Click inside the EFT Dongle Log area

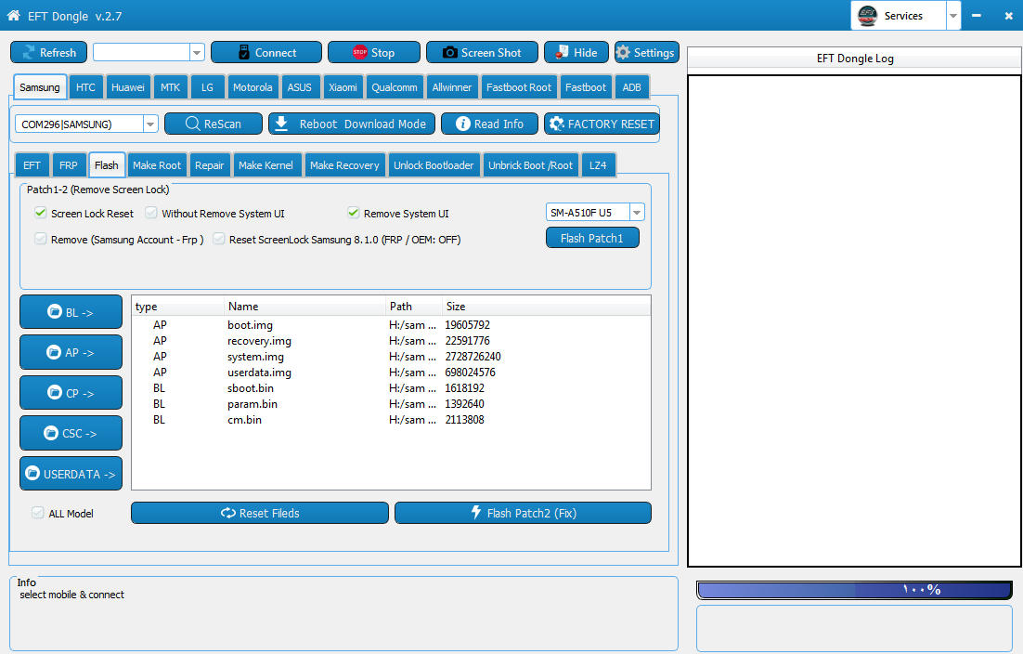tap(854, 320)
